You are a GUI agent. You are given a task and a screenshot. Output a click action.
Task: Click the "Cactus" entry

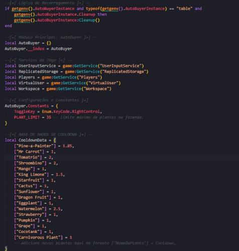(31, 186)
